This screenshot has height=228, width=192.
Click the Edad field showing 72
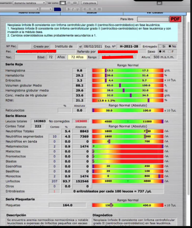coord(50,57)
